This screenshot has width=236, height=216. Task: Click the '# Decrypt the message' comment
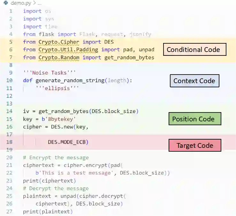pos(56,188)
